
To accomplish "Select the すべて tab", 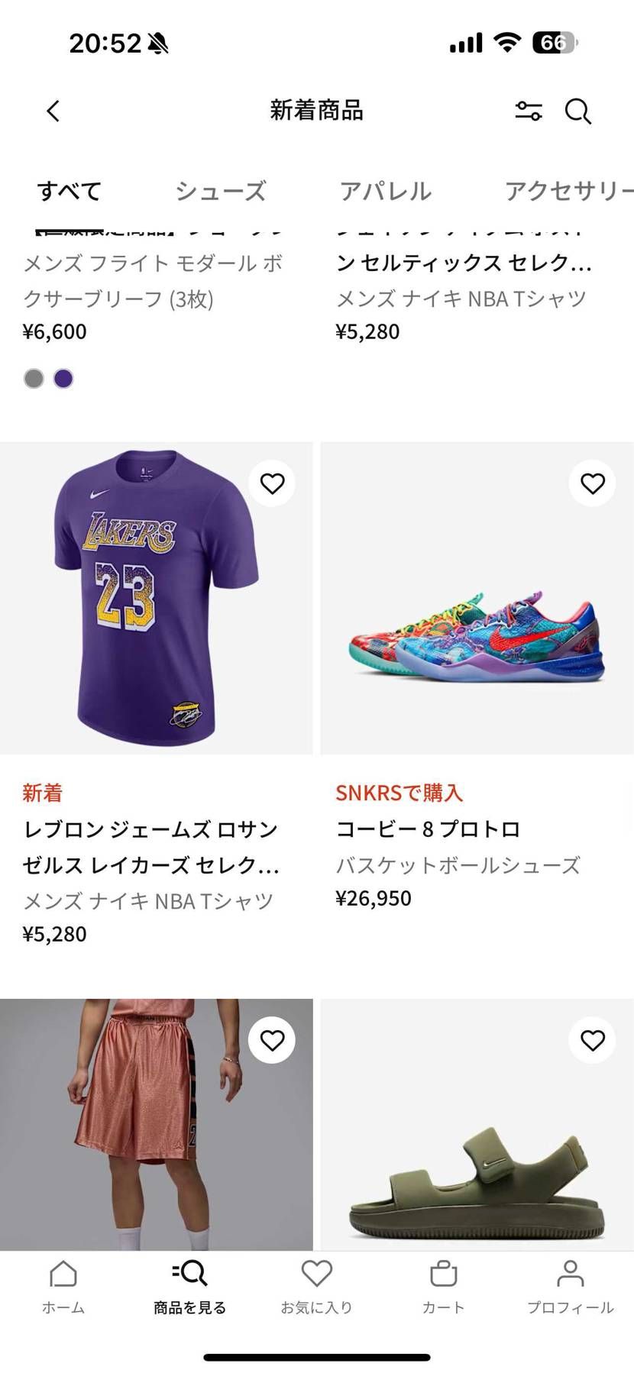I will tap(70, 191).
